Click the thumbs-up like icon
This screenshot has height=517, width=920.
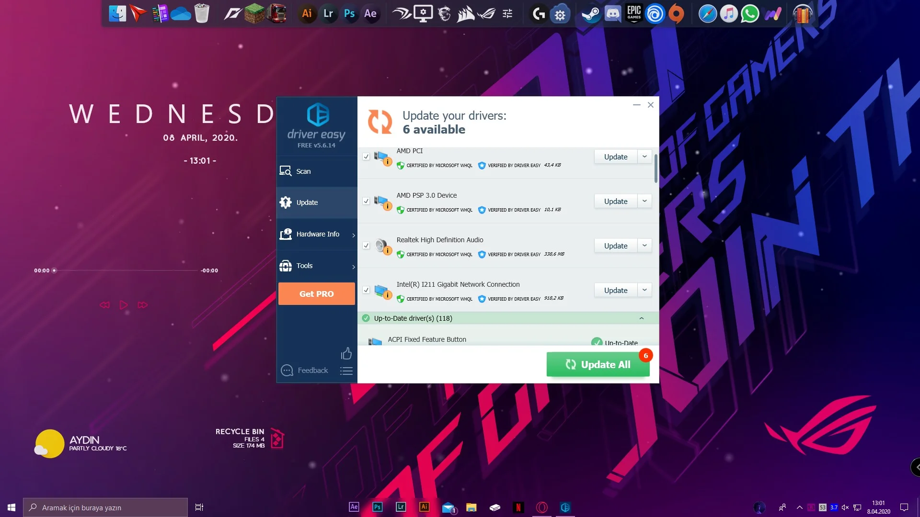click(x=346, y=353)
